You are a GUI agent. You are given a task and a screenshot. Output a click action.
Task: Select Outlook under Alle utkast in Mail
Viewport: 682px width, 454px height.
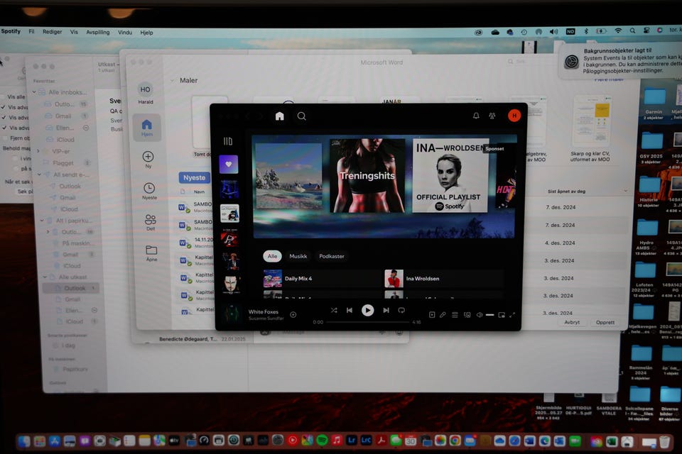click(71, 288)
